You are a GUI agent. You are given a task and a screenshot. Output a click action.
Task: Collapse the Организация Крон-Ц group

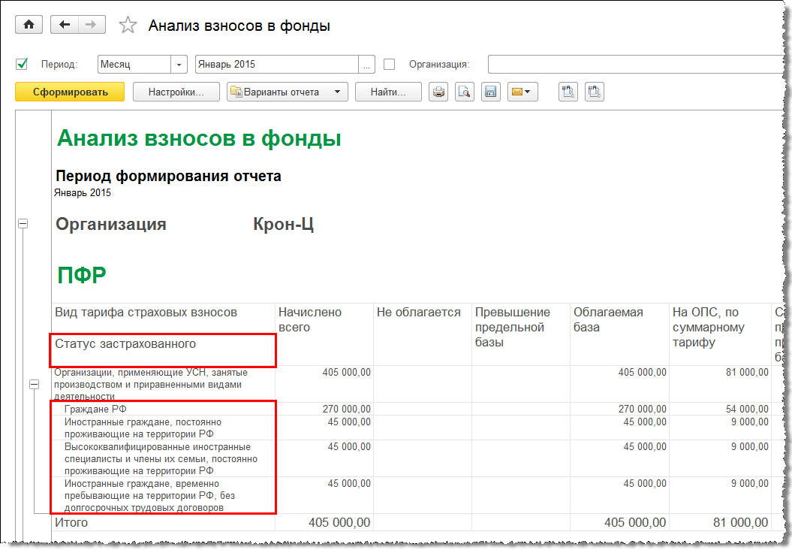[23, 223]
